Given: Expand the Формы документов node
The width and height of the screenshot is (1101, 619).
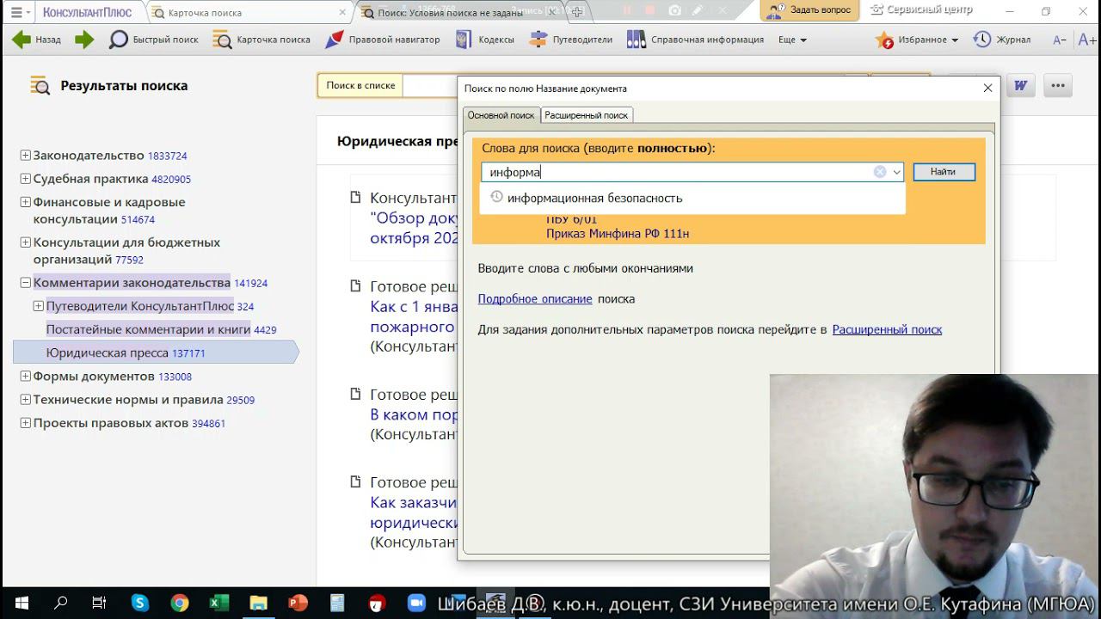Looking at the screenshot, I should click(x=25, y=377).
